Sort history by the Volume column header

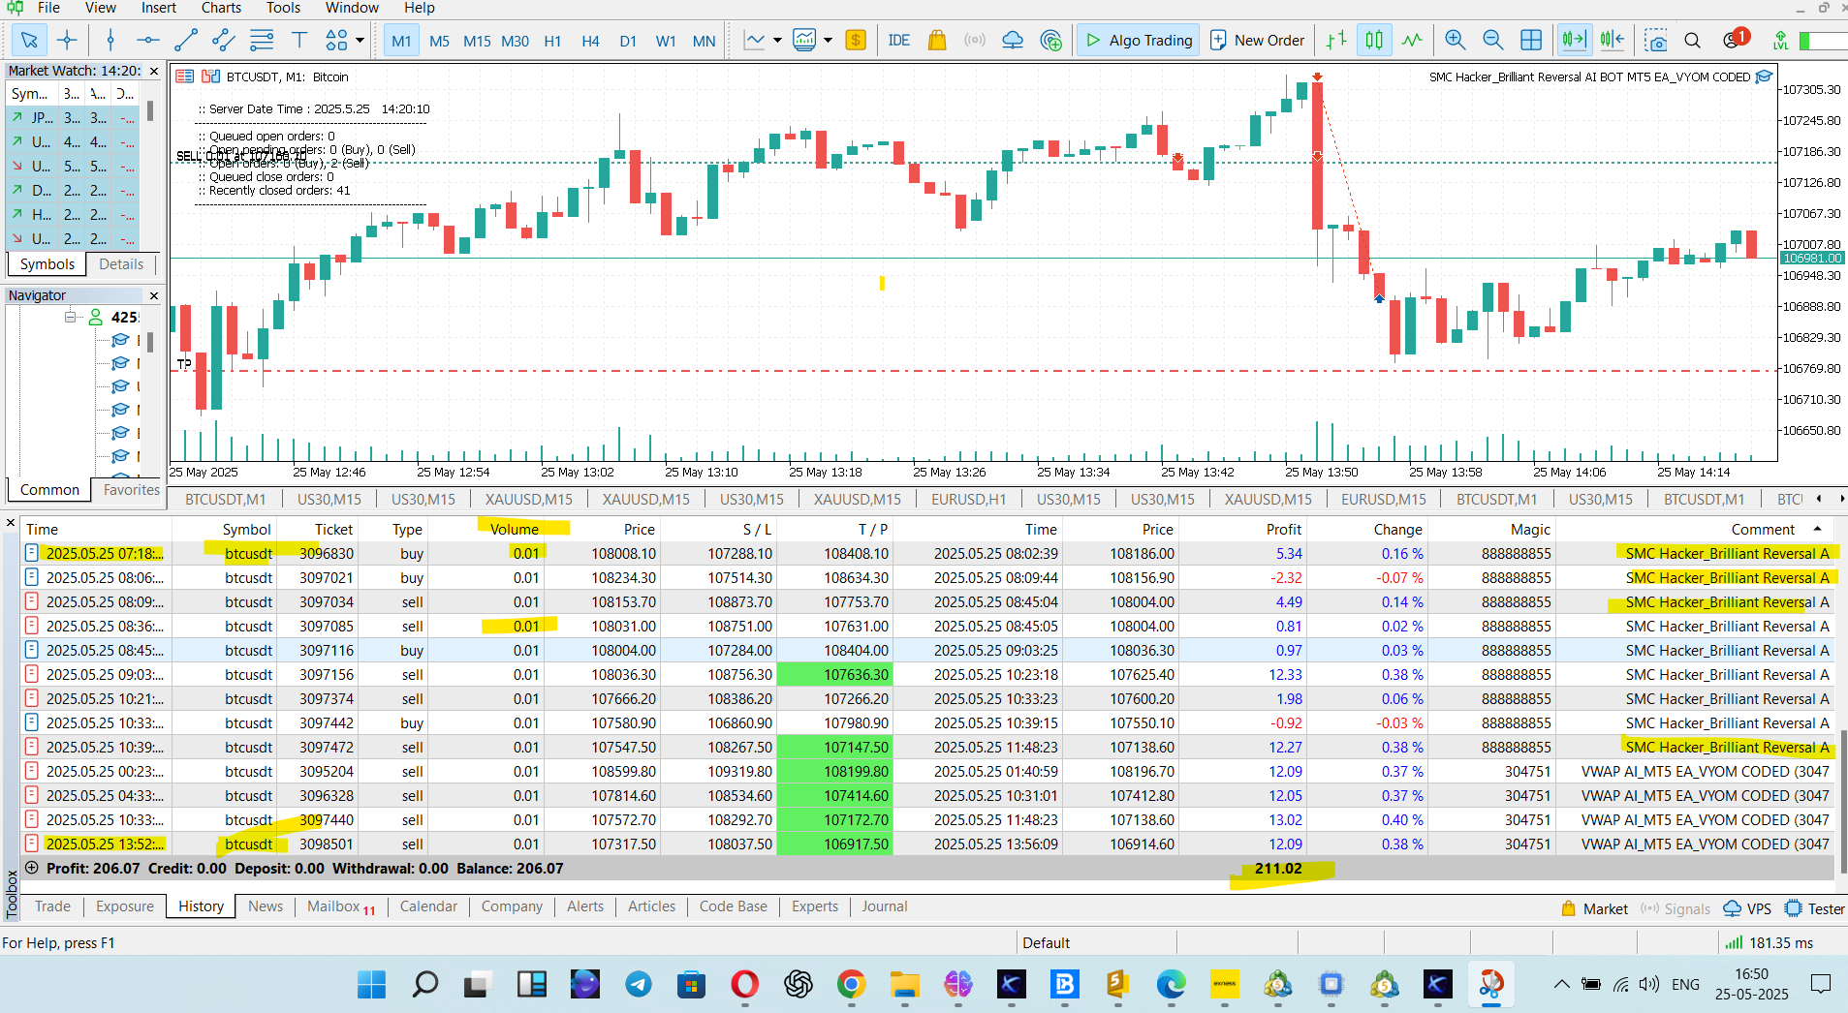pyautogui.click(x=485, y=530)
